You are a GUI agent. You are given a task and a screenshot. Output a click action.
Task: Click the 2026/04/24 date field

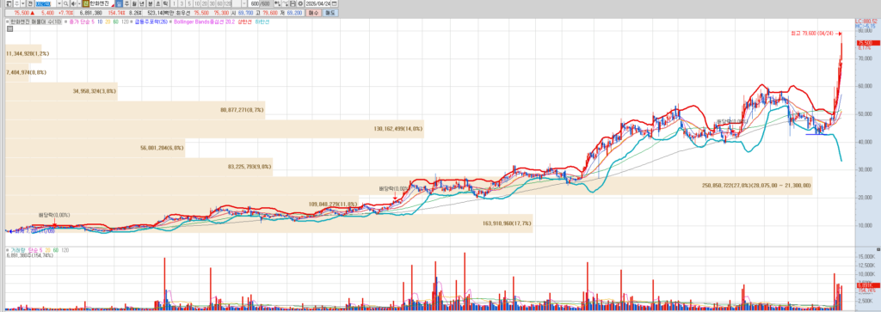point(318,3)
